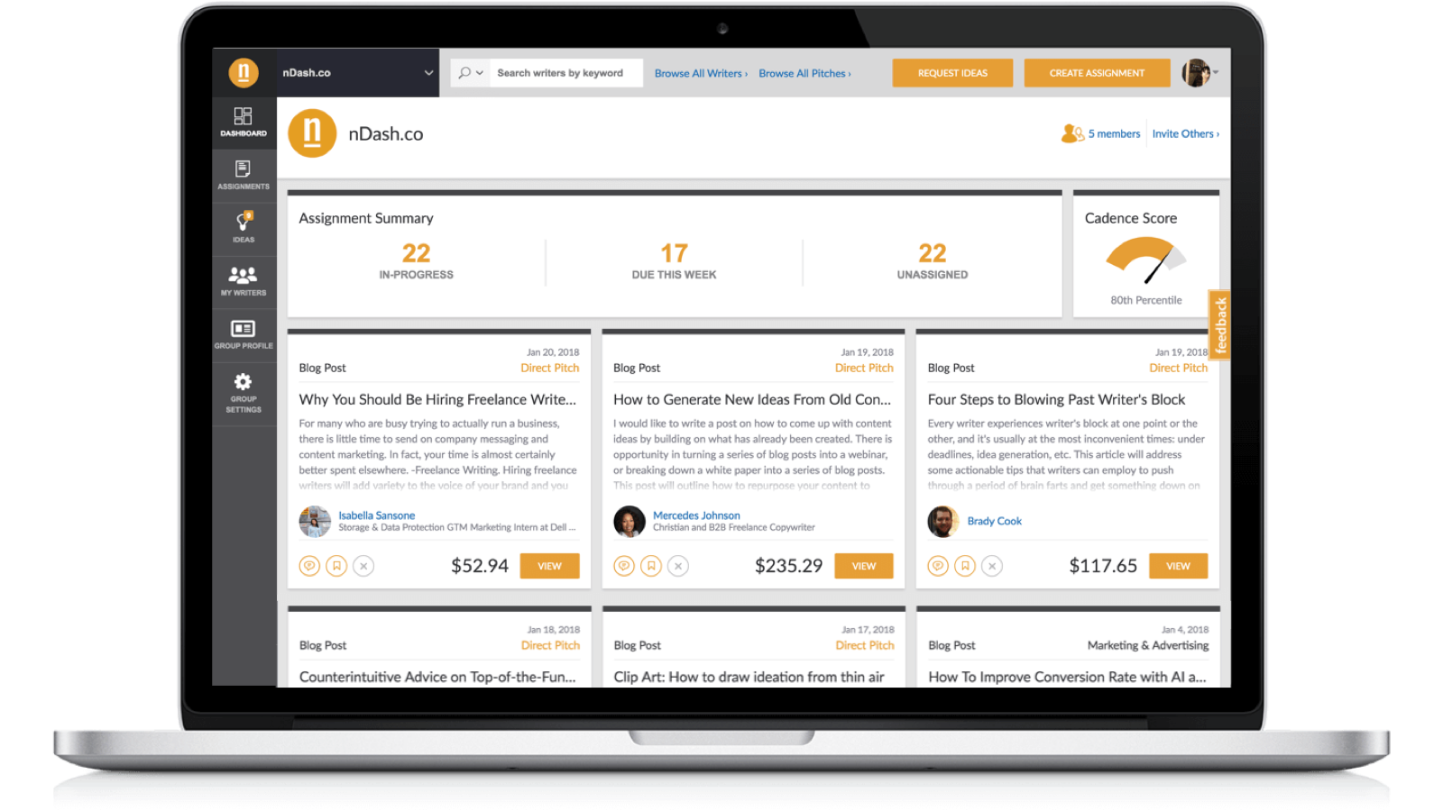
Task: Toggle the bookmark on the $52.94 card
Action: [x=335, y=566]
